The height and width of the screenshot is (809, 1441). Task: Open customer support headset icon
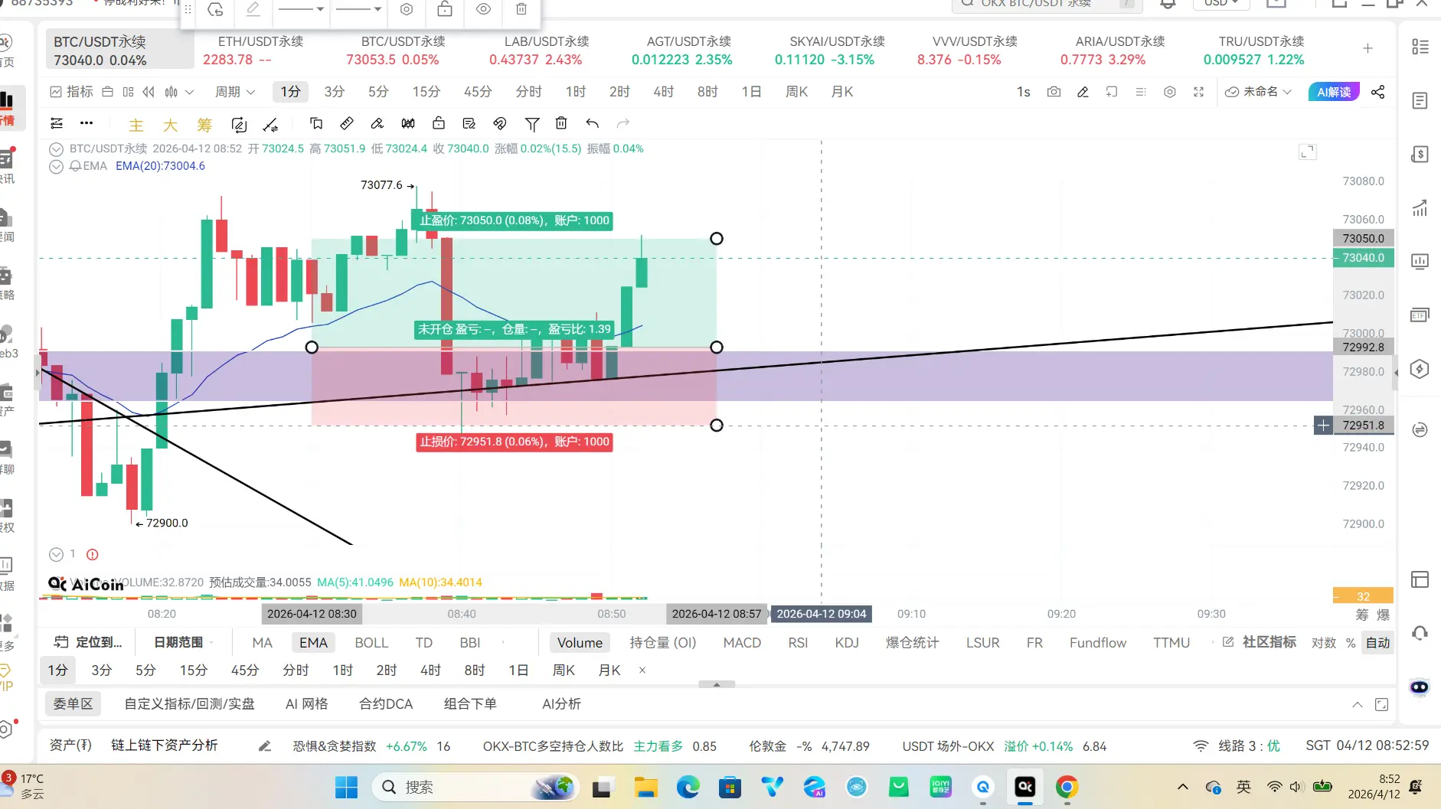(x=1420, y=633)
